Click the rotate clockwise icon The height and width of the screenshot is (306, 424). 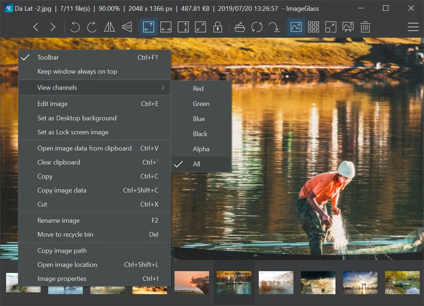pos(92,27)
